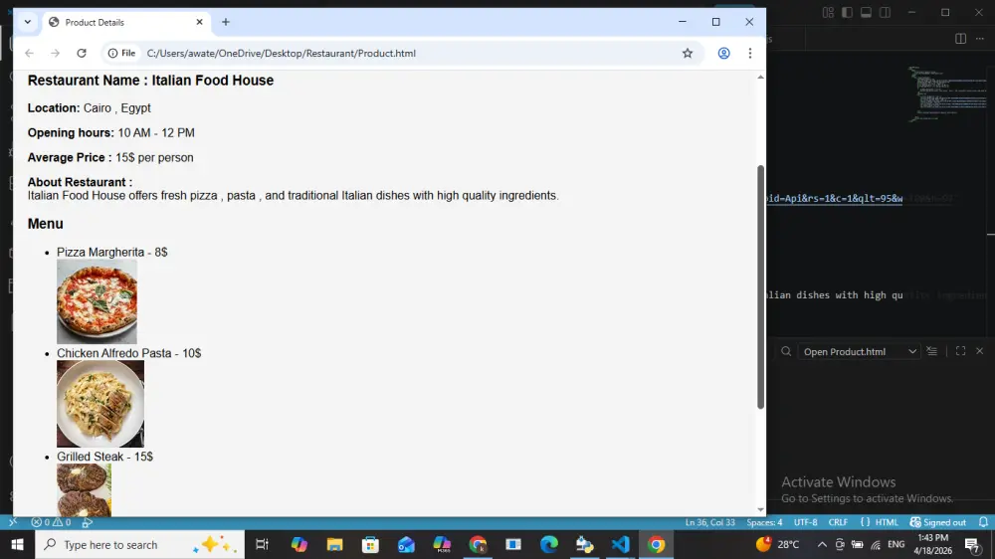Launch Copilot from the taskbar

[x=298, y=544]
